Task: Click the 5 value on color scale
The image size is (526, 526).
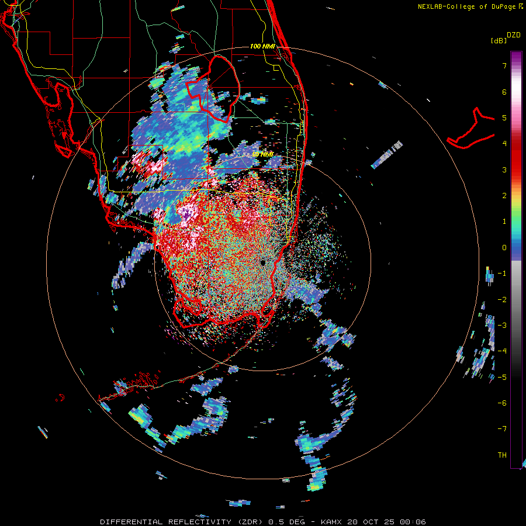Action: 504,117
